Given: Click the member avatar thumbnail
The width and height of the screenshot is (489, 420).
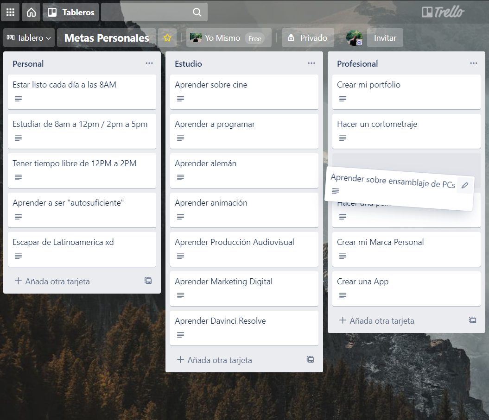Looking at the screenshot, I should coord(354,38).
